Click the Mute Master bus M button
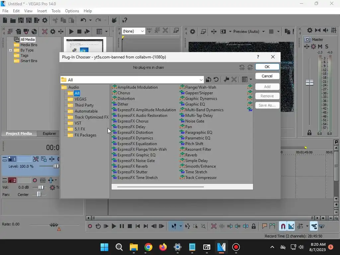 point(320,46)
